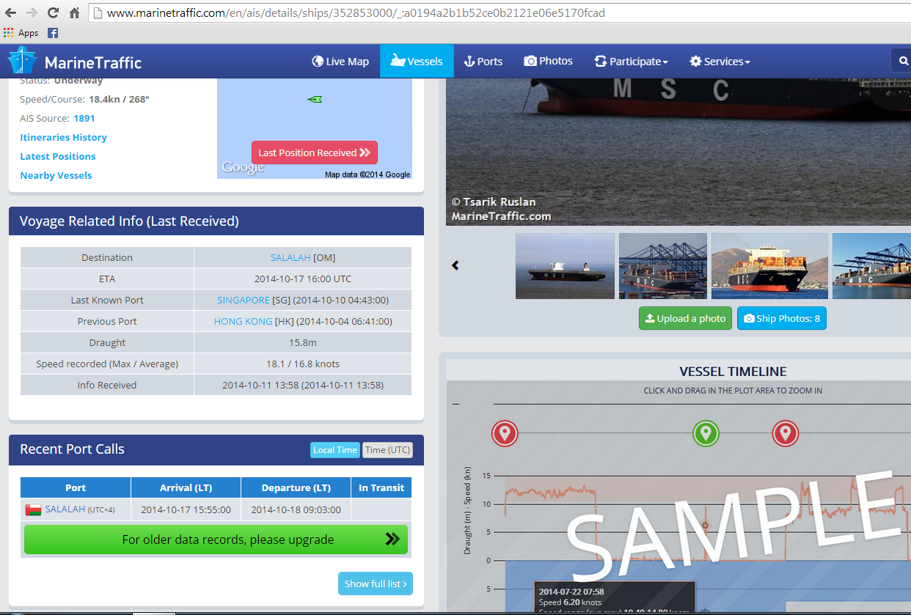
Task: Click the Show full list button
Action: [376, 583]
